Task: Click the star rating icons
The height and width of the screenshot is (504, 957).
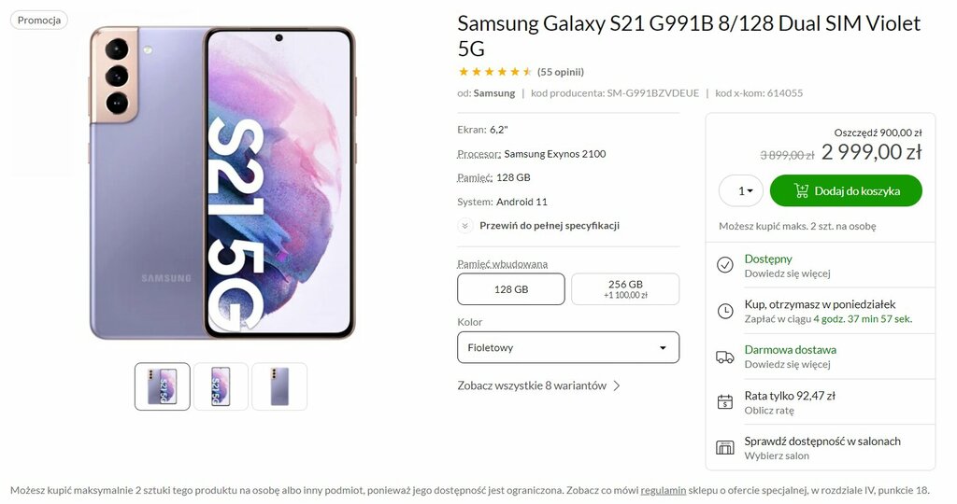Action: point(495,72)
